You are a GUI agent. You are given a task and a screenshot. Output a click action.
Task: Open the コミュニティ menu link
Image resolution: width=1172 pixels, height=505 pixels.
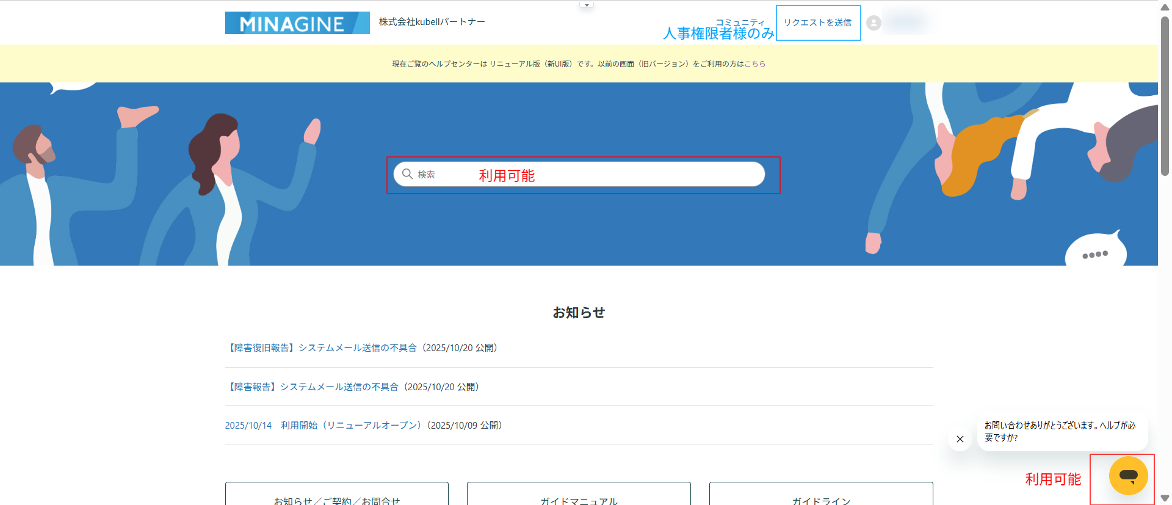740,23
